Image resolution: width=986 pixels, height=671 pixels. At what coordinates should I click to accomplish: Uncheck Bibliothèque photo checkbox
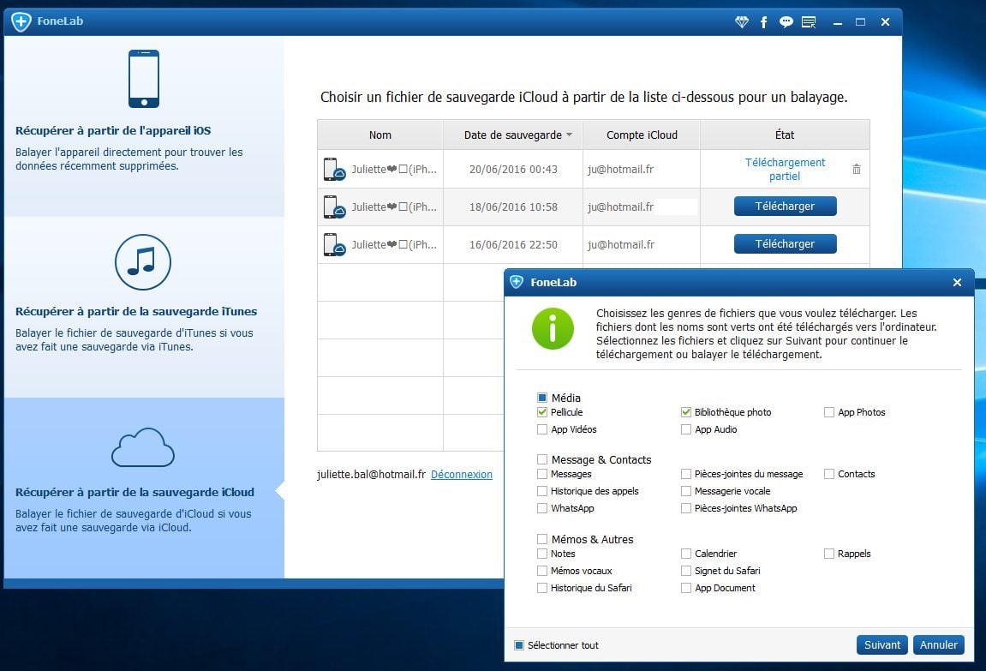686,412
